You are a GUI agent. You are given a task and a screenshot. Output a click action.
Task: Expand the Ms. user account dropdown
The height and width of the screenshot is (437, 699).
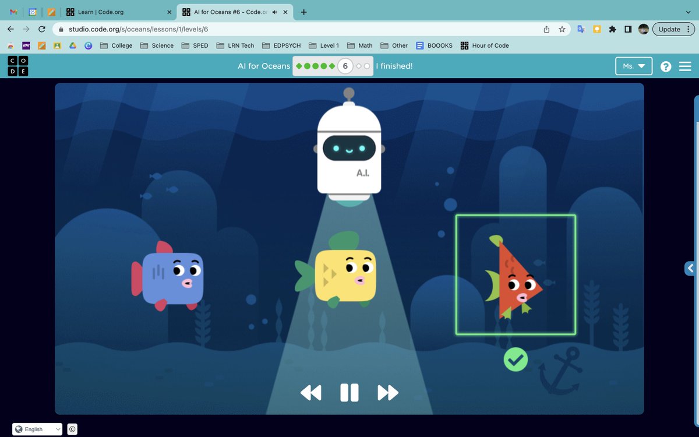[634, 66]
